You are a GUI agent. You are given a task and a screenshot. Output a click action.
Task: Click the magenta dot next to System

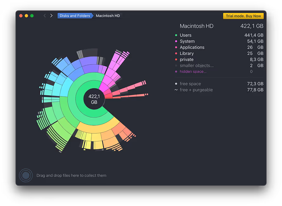[x=176, y=41]
